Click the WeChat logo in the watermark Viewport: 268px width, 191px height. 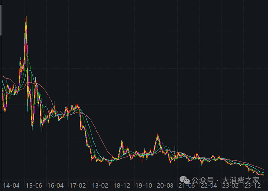click(185, 180)
